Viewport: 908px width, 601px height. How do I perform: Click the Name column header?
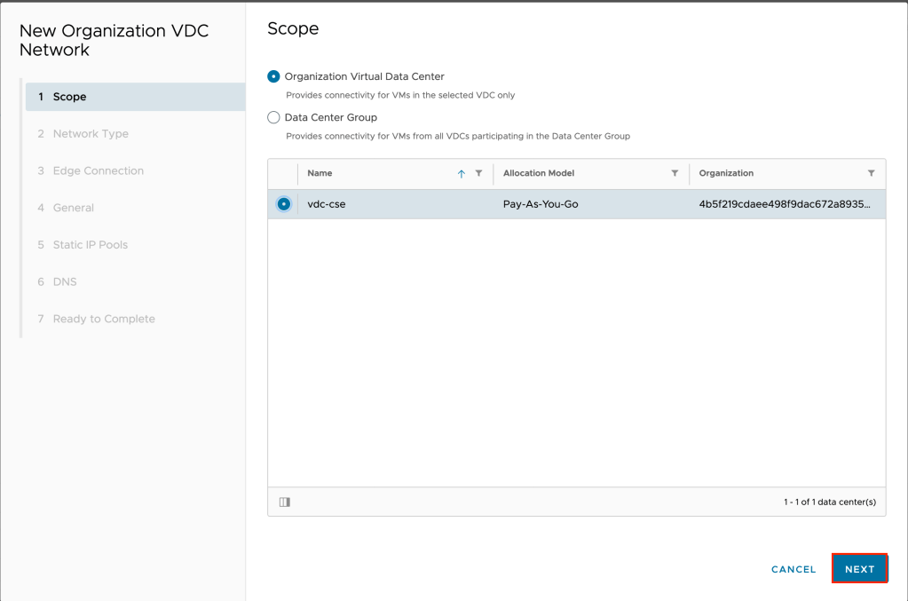[x=320, y=174]
